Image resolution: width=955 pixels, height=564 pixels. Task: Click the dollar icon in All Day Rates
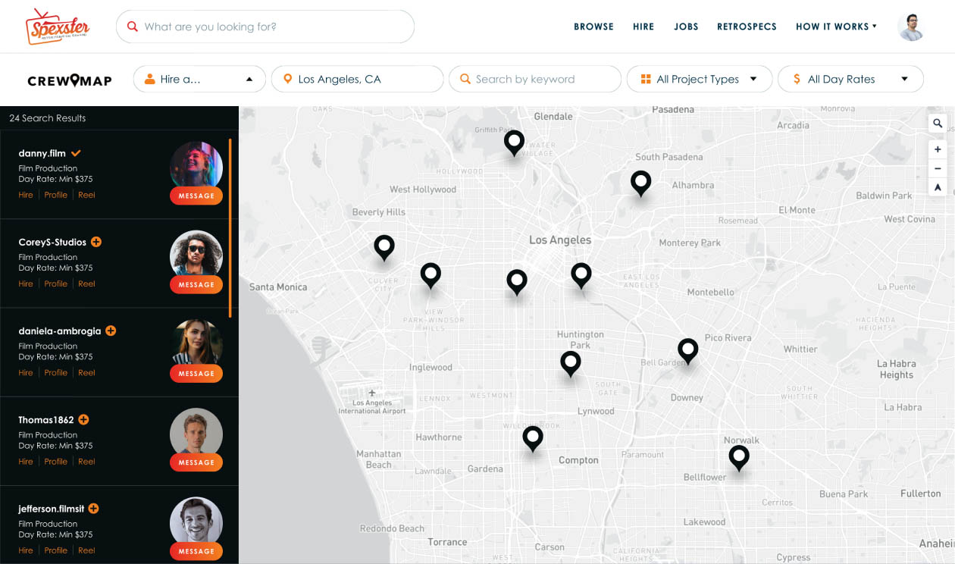coord(797,79)
